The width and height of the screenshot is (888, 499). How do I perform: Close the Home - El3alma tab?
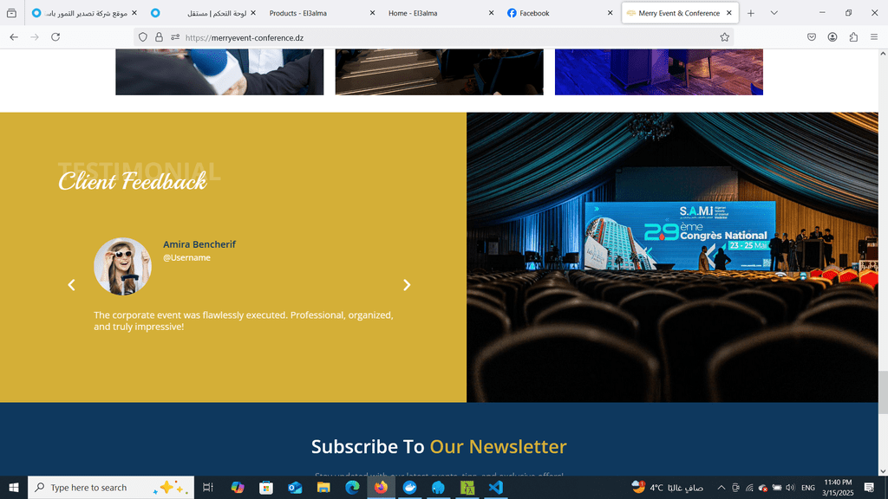click(x=491, y=13)
